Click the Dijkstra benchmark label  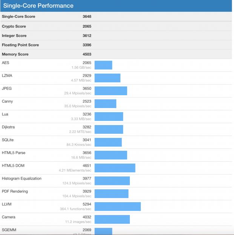click(9, 127)
